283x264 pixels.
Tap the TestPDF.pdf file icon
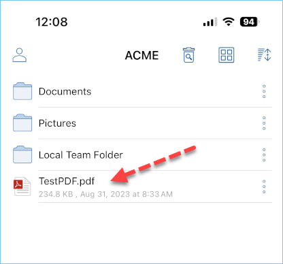point(22,186)
